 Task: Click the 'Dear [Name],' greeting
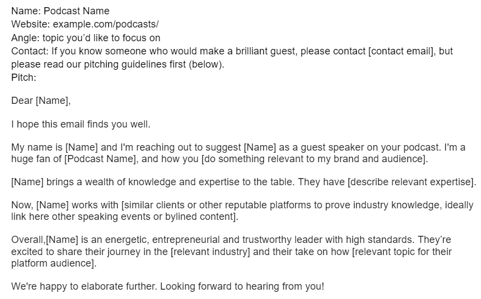tap(41, 101)
